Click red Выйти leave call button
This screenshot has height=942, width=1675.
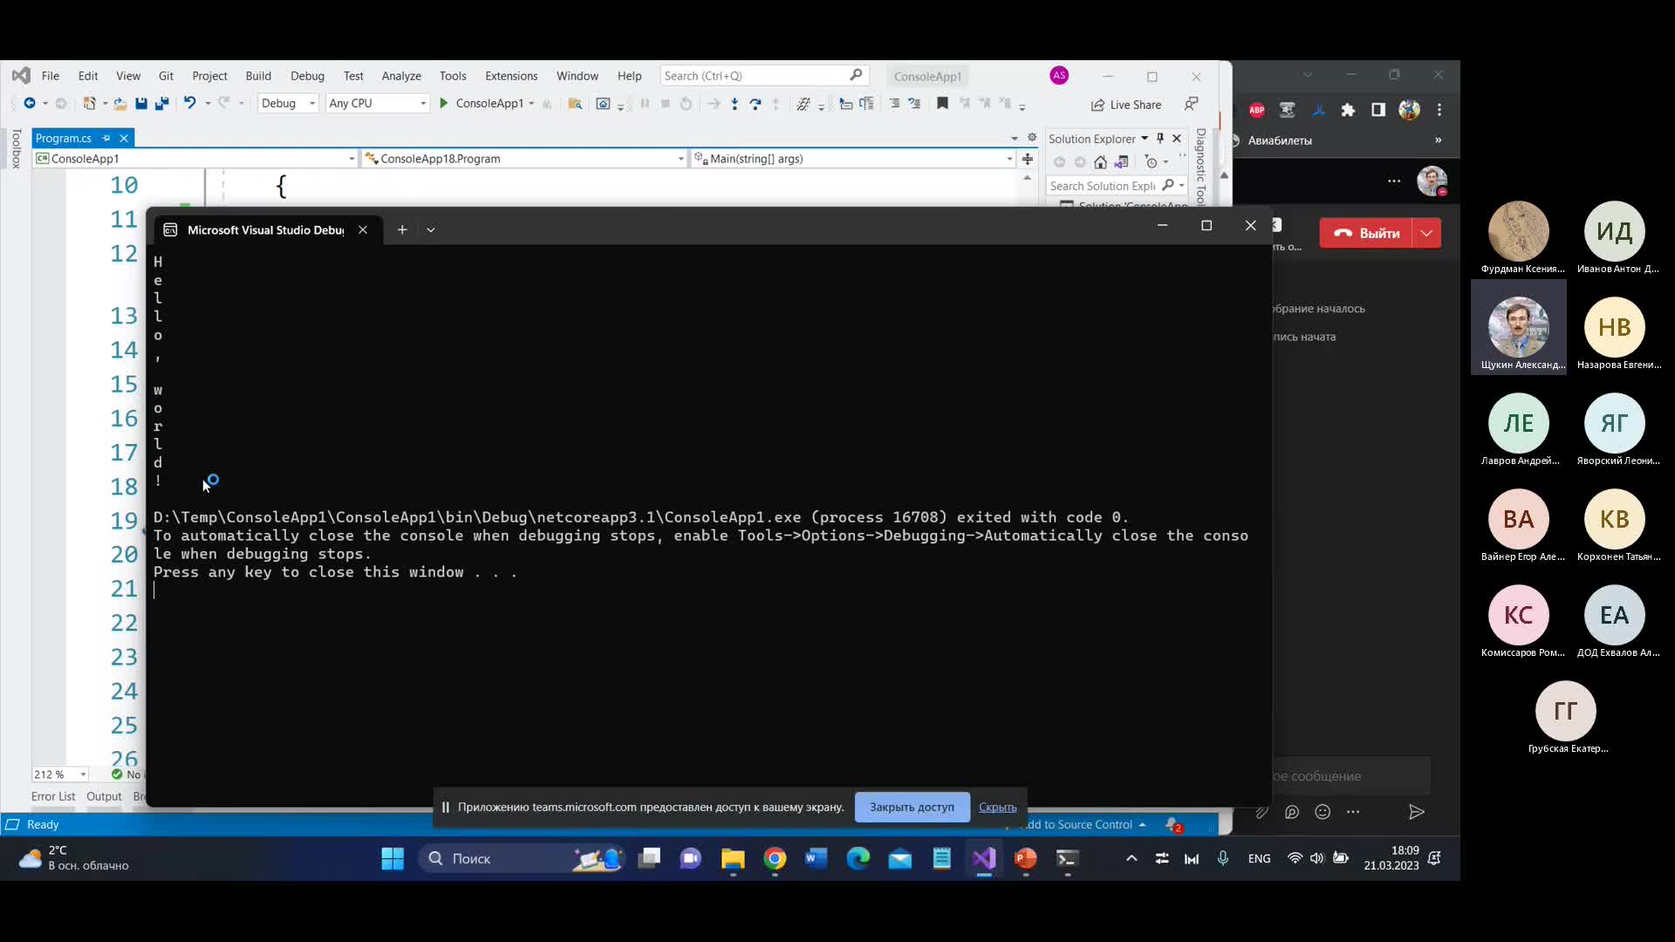click(x=1366, y=233)
